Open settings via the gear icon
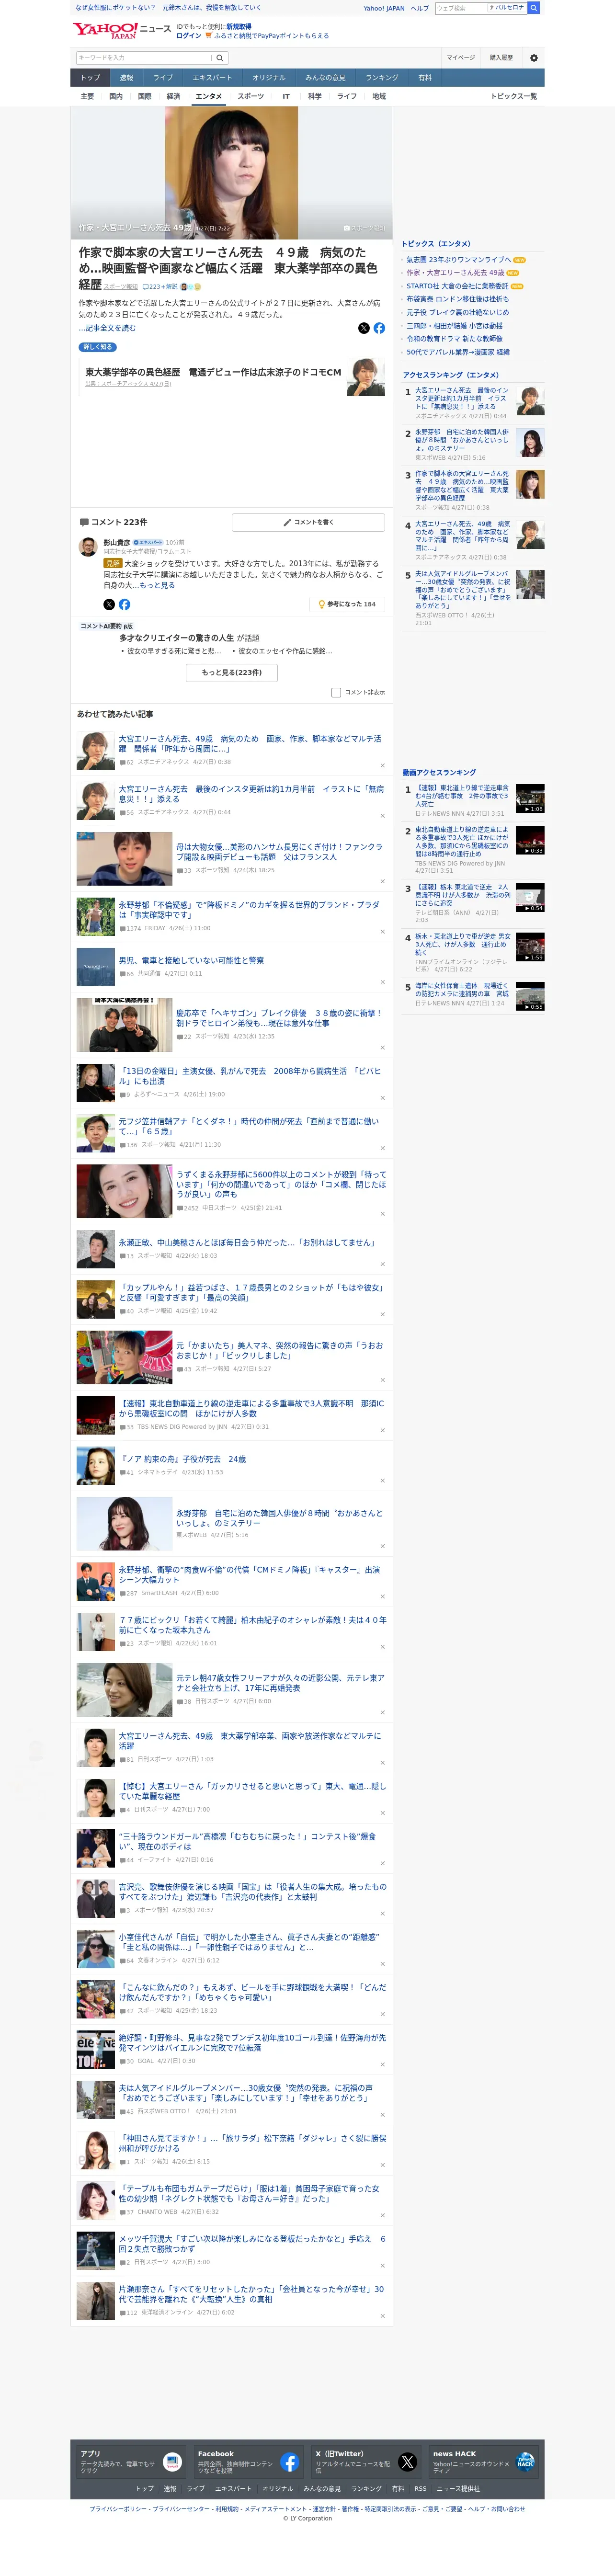The width and height of the screenshot is (615, 2576). [x=534, y=57]
